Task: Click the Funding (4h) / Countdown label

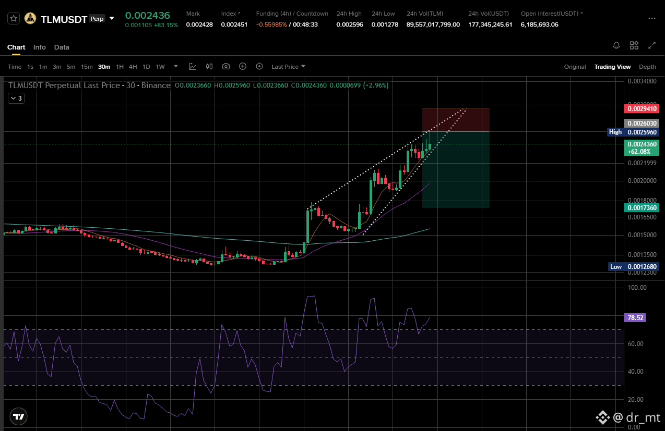Action: (x=292, y=14)
